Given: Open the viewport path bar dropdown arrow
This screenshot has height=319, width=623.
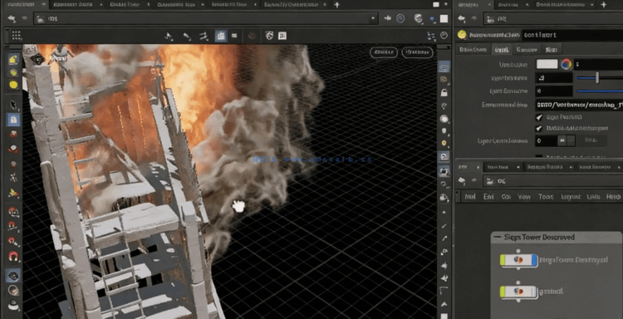Looking at the screenshot, I should click(x=373, y=18).
